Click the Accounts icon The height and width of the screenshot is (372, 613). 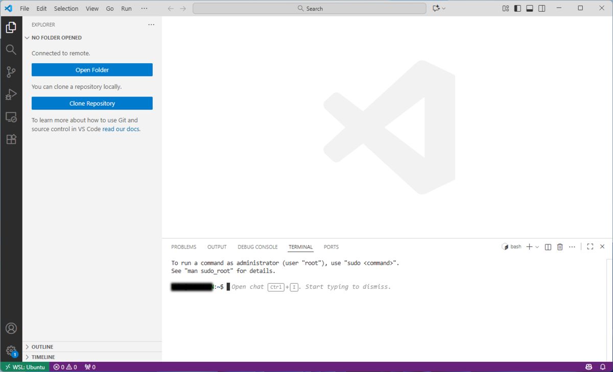[x=11, y=328]
